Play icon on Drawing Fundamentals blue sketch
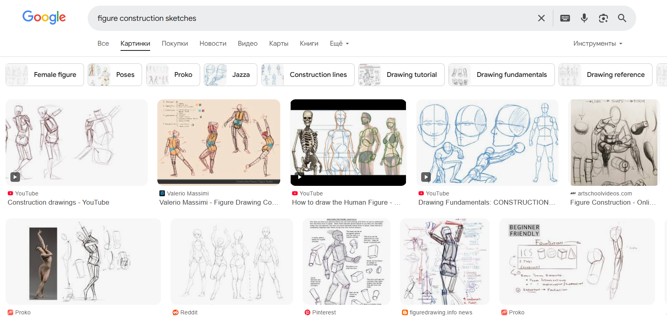The image size is (667, 316). [x=426, y=177]
